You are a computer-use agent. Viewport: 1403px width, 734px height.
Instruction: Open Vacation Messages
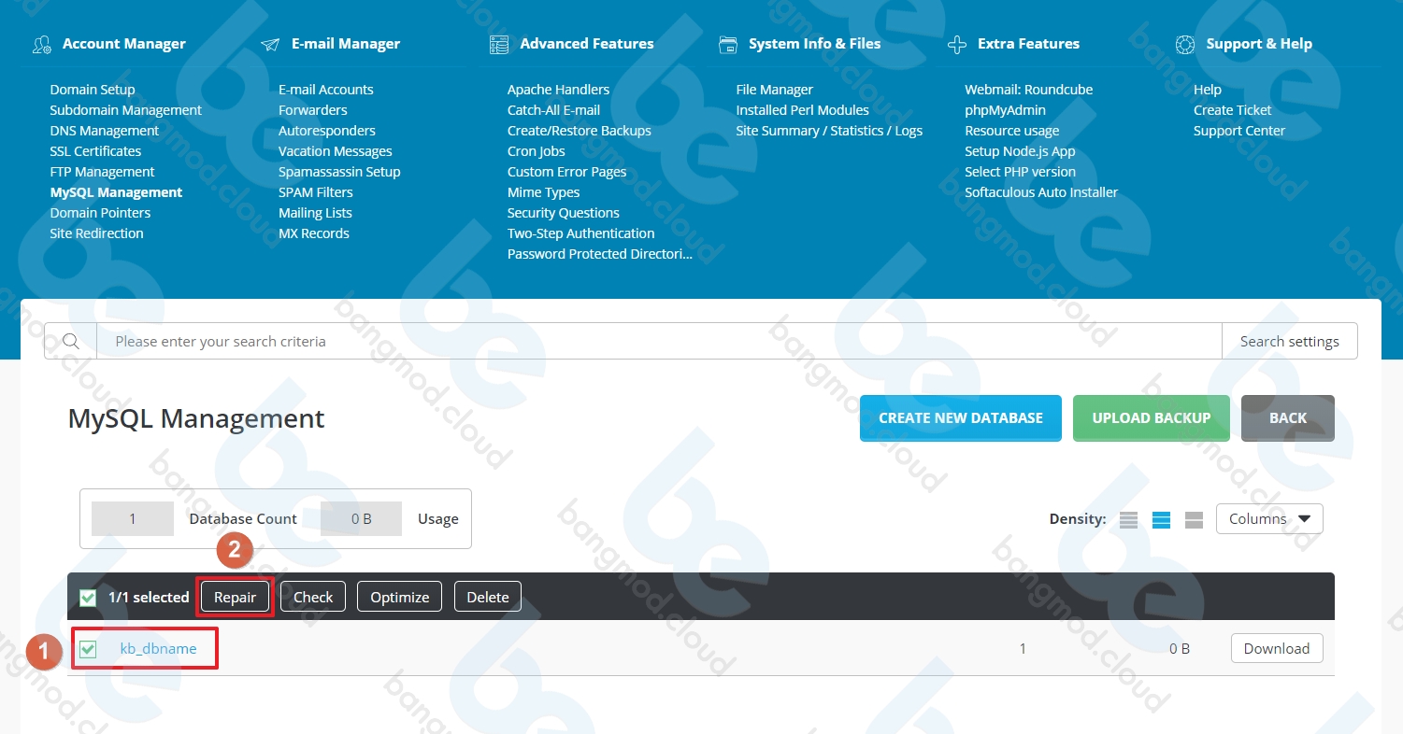[x=336, y=151]
